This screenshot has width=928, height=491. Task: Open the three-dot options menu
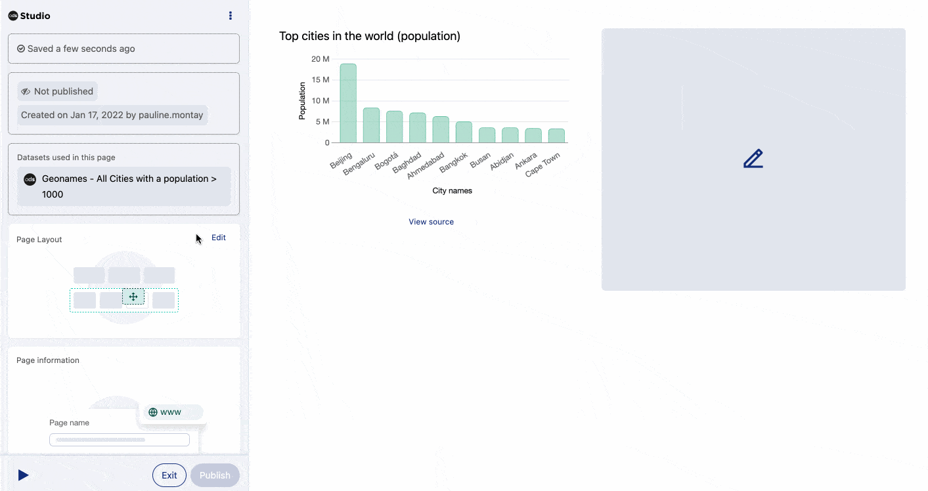[x=230, y=15]
